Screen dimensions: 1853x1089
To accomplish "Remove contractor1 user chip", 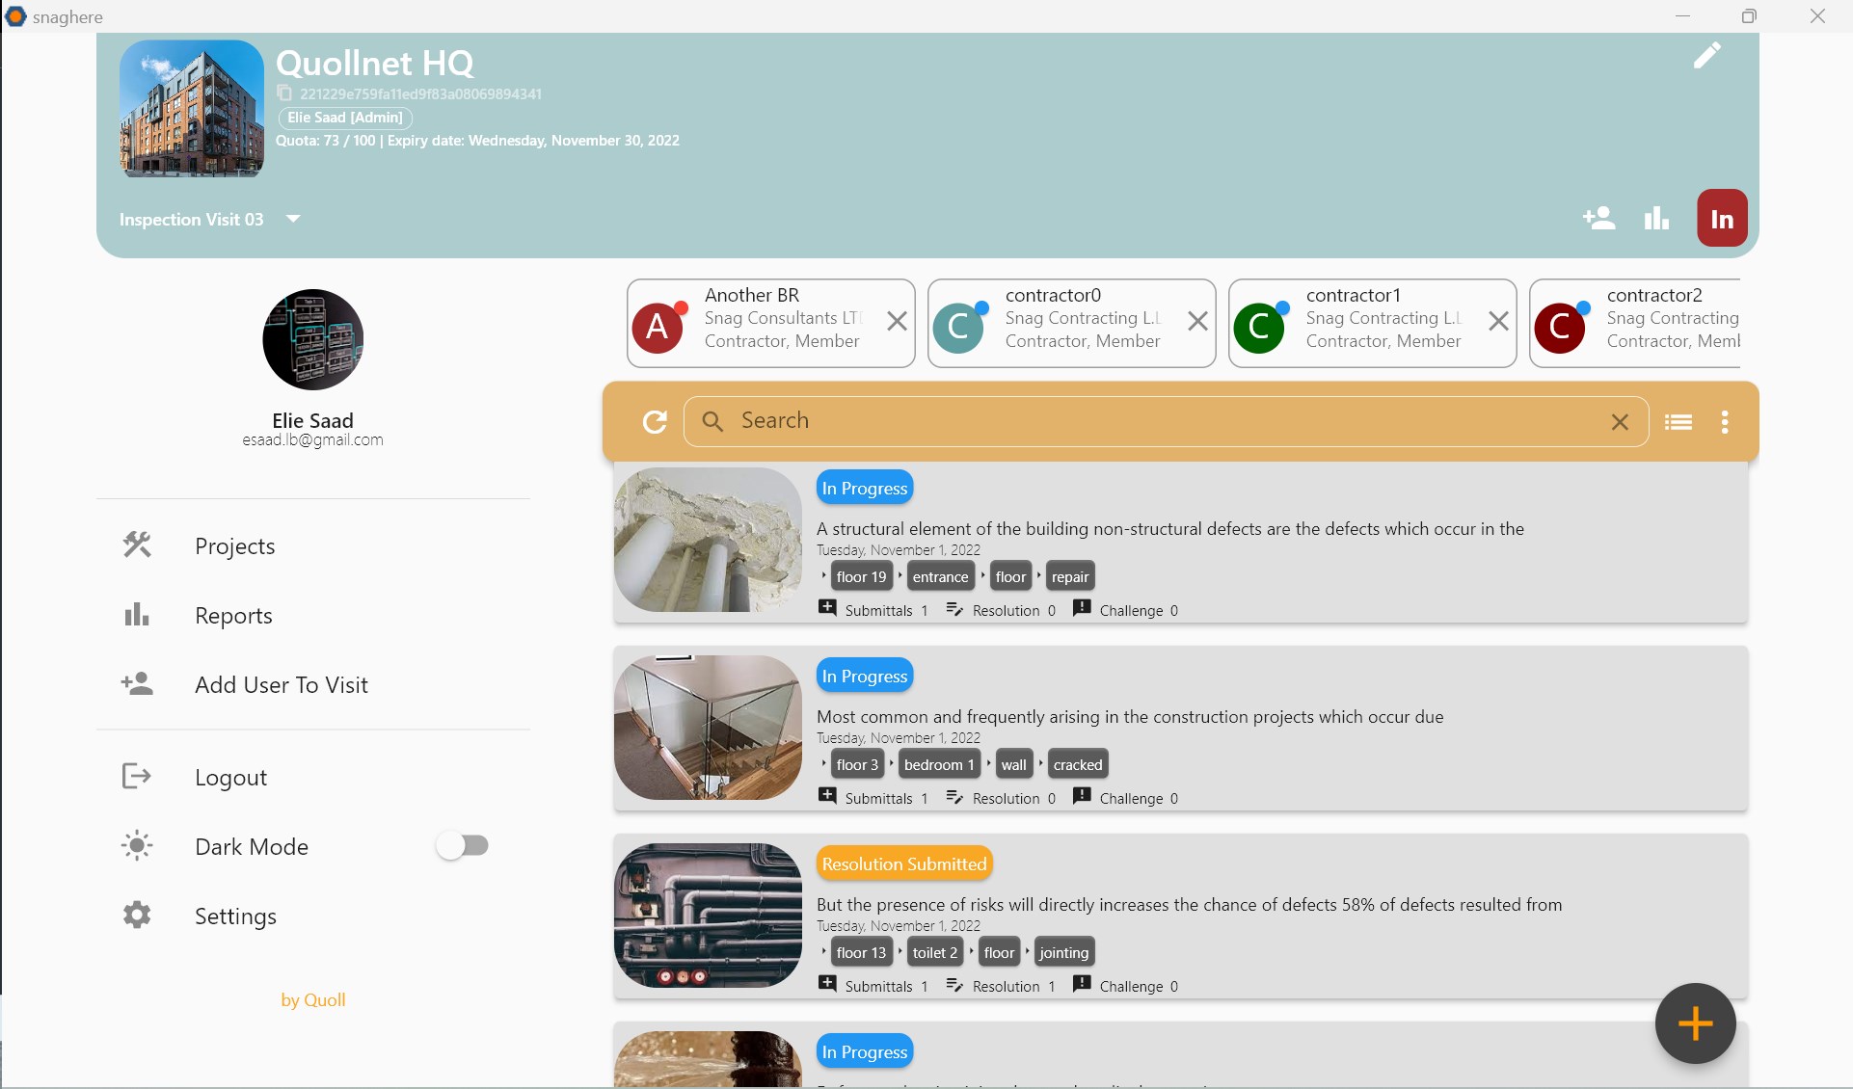I will click(1498, 322).
